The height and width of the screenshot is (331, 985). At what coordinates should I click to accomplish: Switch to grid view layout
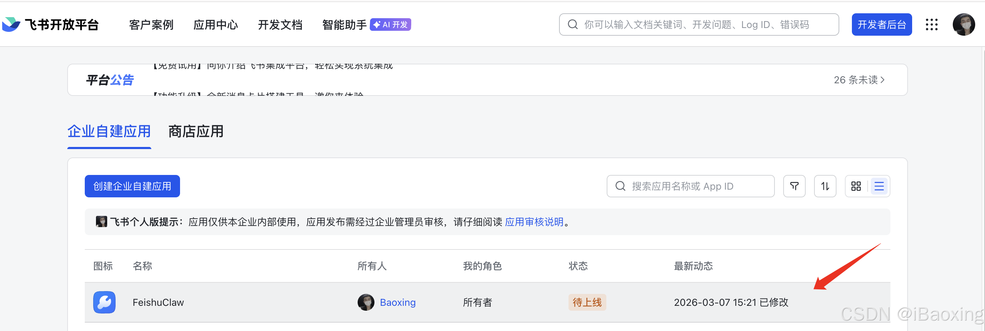pyautogui.click(x=856, y=186)
